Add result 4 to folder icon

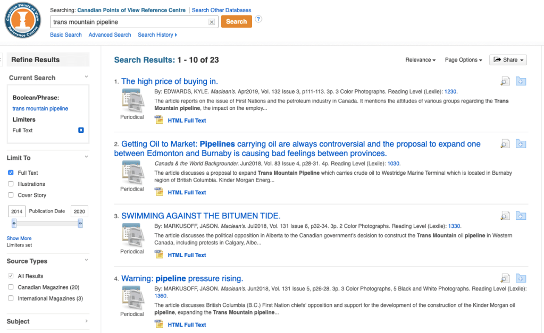click(x=521, y=278)
